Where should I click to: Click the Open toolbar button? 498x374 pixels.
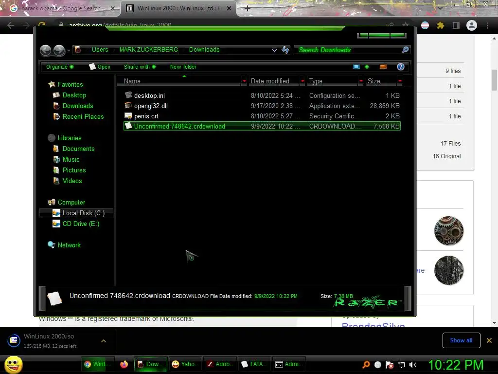[x=100, y=67]
